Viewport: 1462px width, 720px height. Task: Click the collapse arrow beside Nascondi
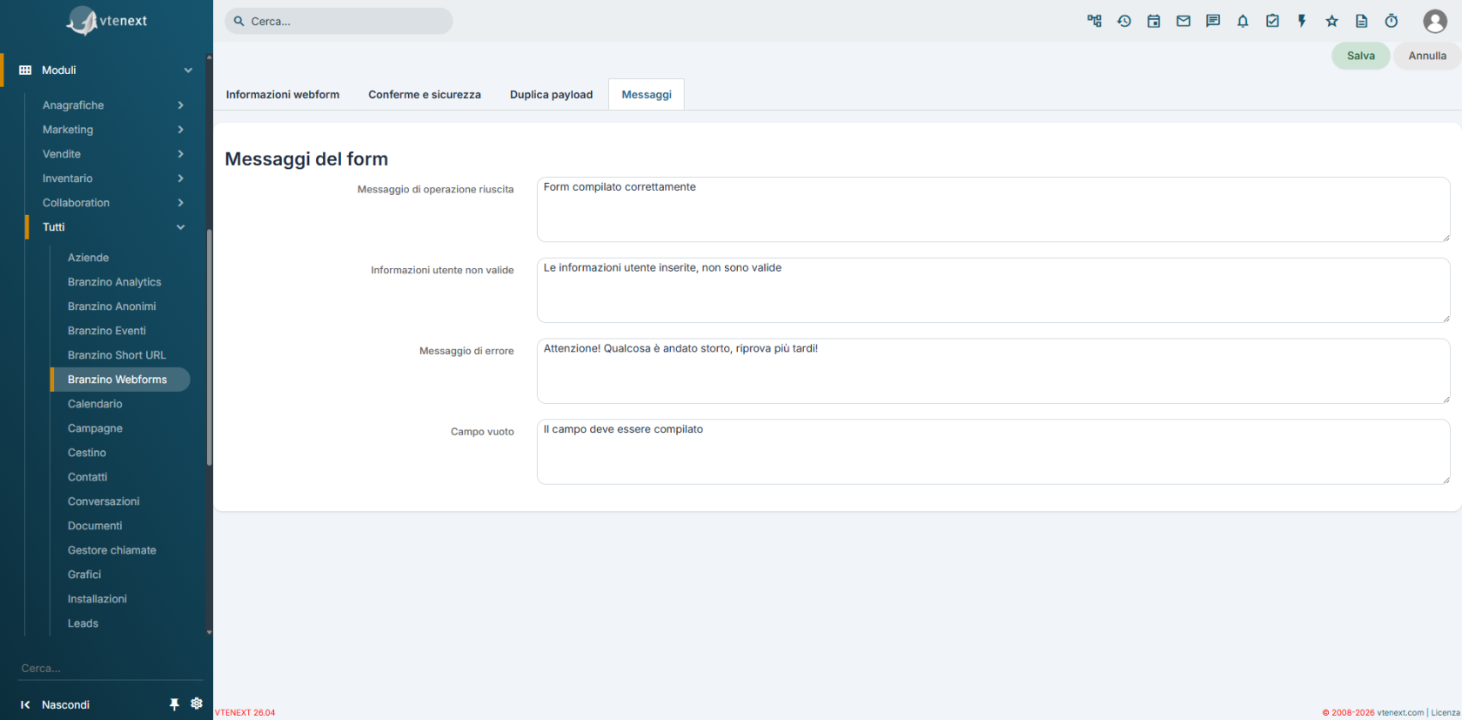(x=25, y=705)
